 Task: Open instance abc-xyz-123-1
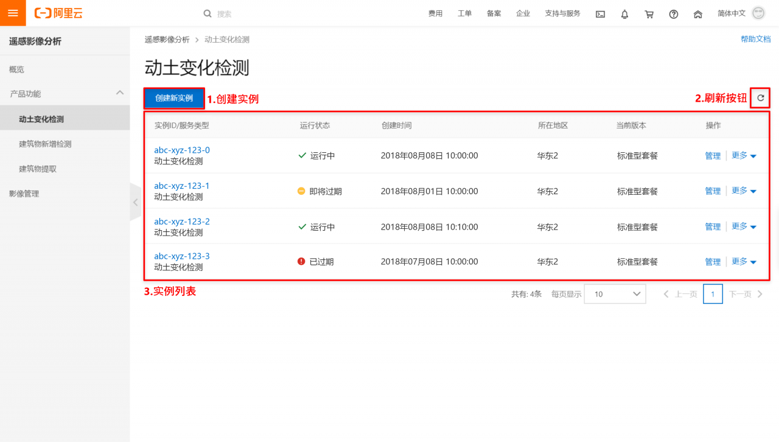click(182, 186)
